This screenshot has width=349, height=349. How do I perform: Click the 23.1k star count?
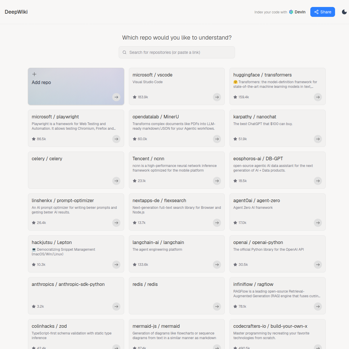pyautogui.click(x=142, y=181)
